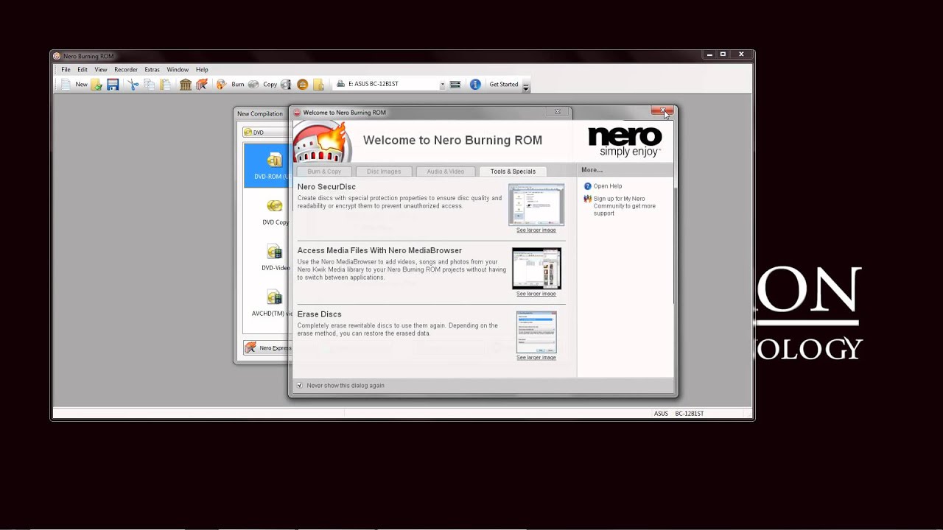This screenshot has height=530, width=943.
Task: Open the Recorder menu
Action: click(126, 70)
